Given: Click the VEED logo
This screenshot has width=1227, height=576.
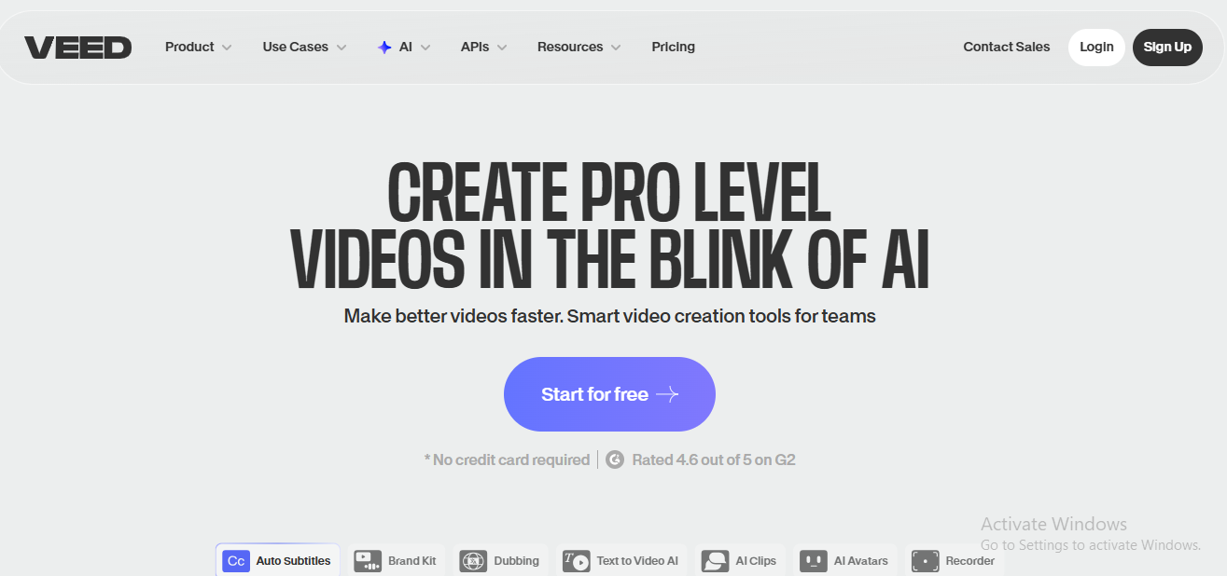Looking at the screenshot, I should 77,48.
